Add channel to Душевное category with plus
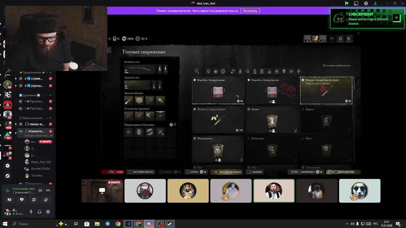 tap(50, 95)
